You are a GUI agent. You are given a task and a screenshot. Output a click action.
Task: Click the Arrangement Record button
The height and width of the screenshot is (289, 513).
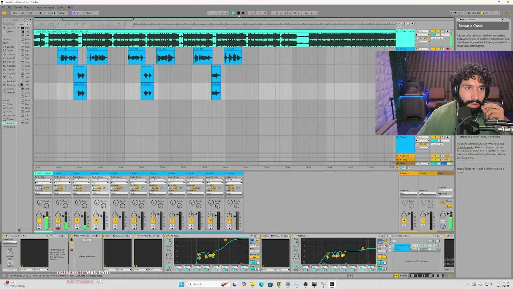point(243,13)
